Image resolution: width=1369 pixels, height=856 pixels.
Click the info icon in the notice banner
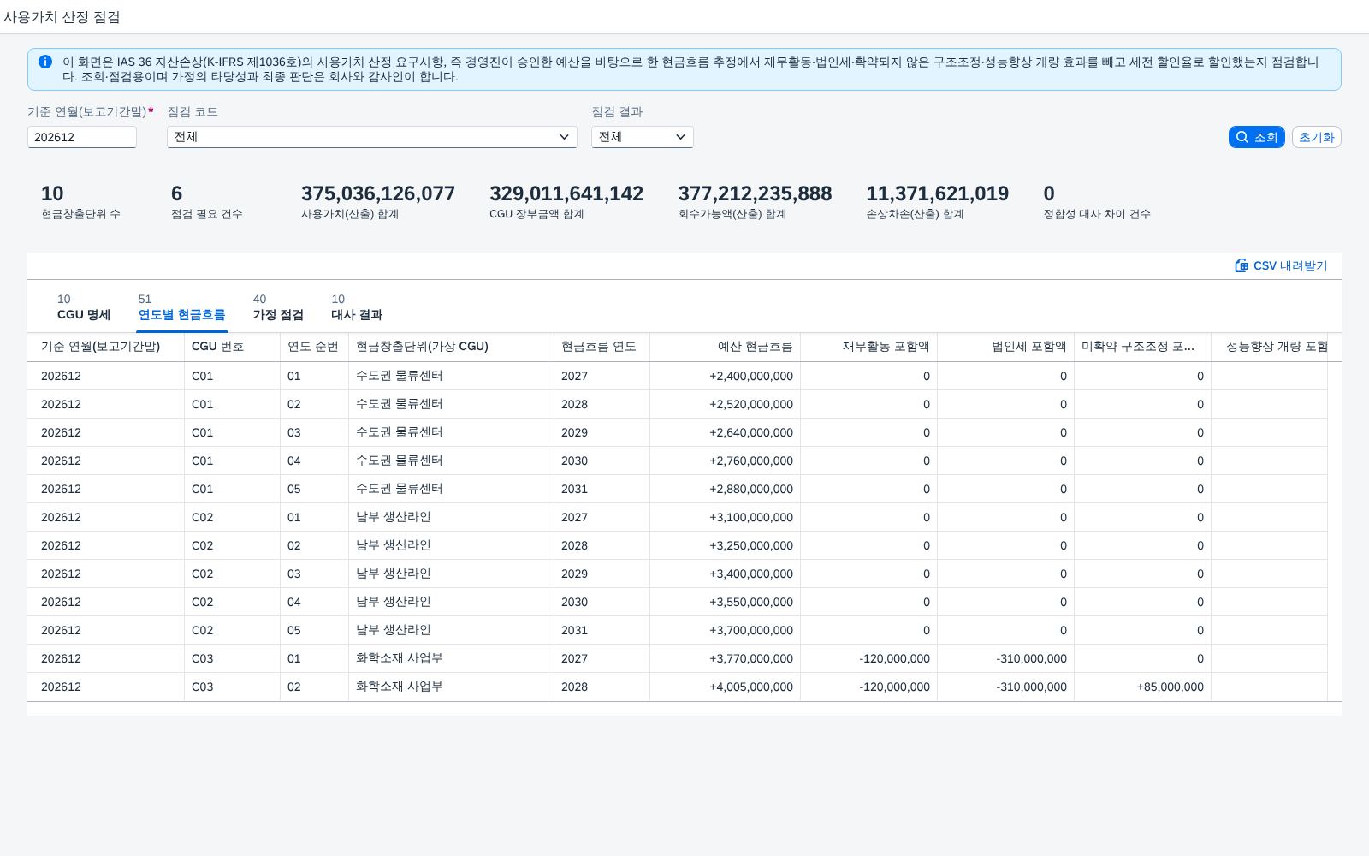tap(45, 62)
